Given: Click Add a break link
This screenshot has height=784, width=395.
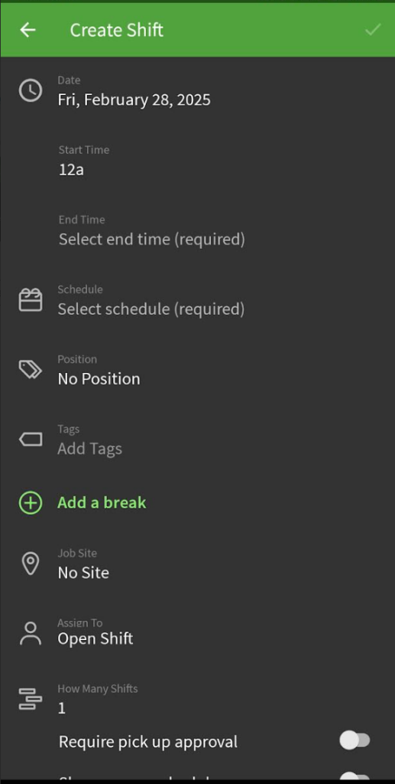Looking at the screenshot, I should (x=102, y=502).
